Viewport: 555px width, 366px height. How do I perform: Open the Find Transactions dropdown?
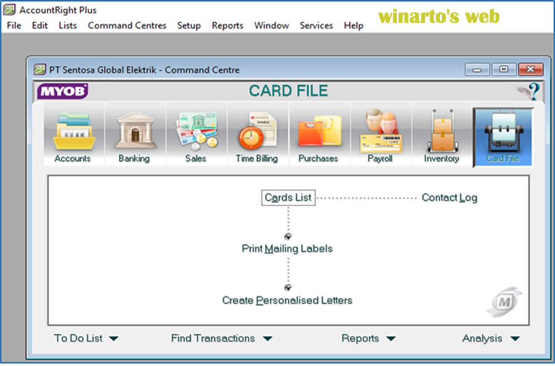coord(221,338)
